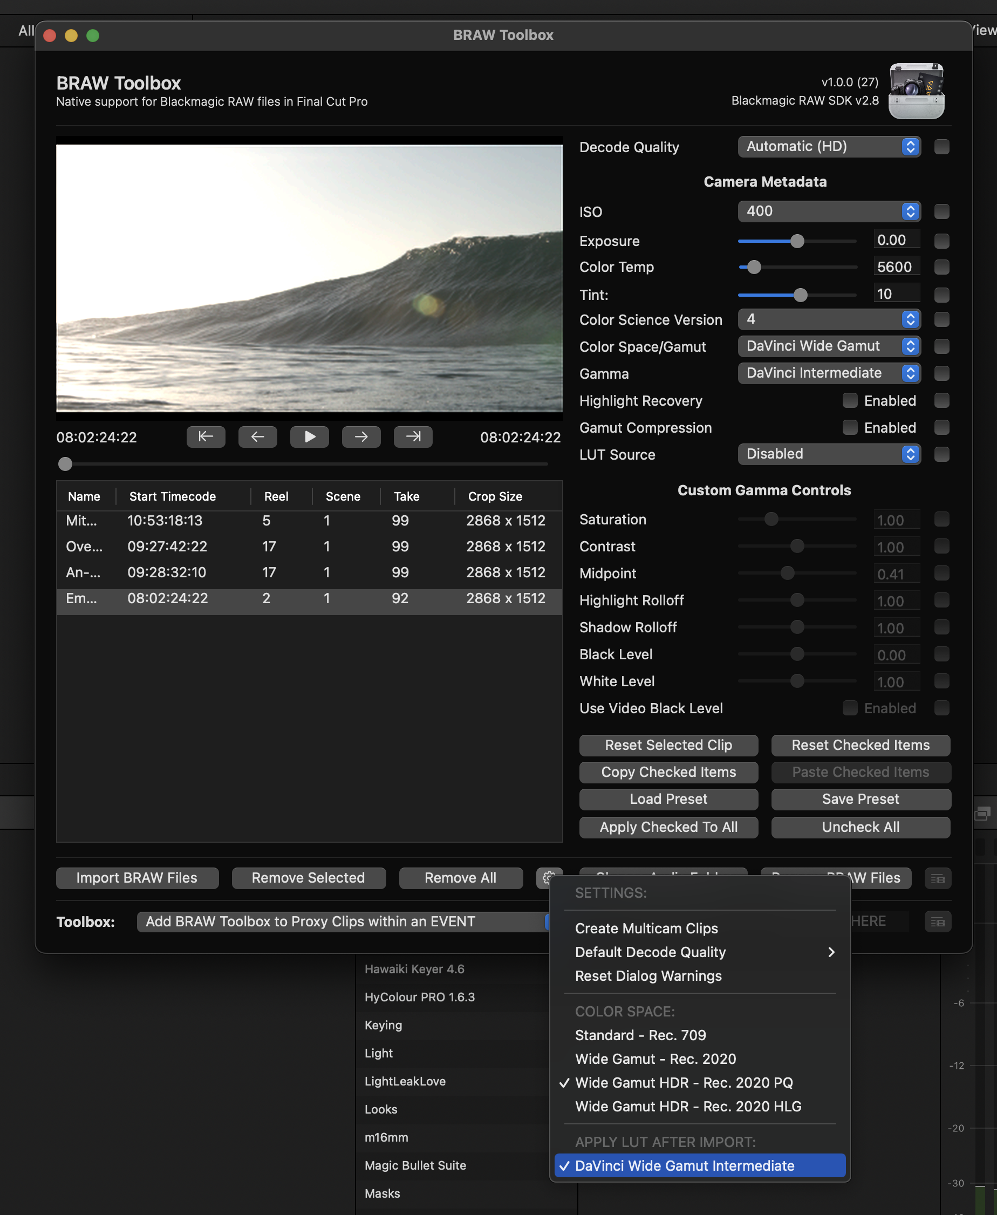
Task: Select Standard - Rec. 709 color space
Action: pyautogui.click(x=640, y=1035)
